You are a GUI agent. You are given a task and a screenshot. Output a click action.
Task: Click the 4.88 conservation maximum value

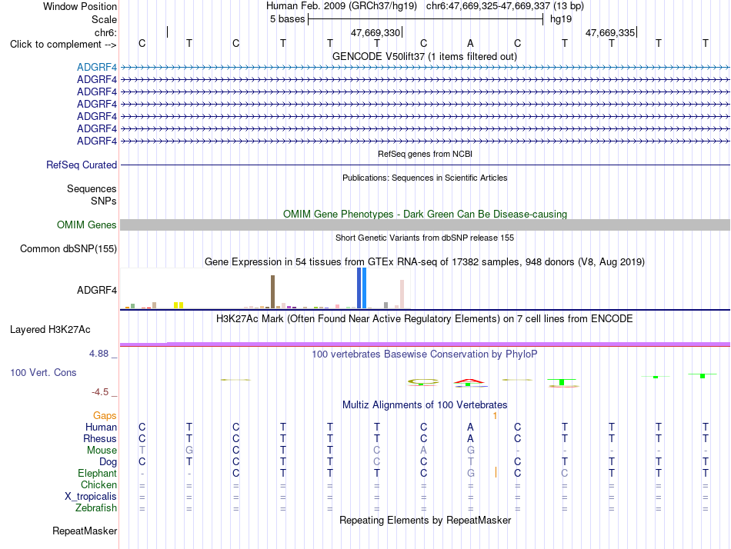coord(98,354)
